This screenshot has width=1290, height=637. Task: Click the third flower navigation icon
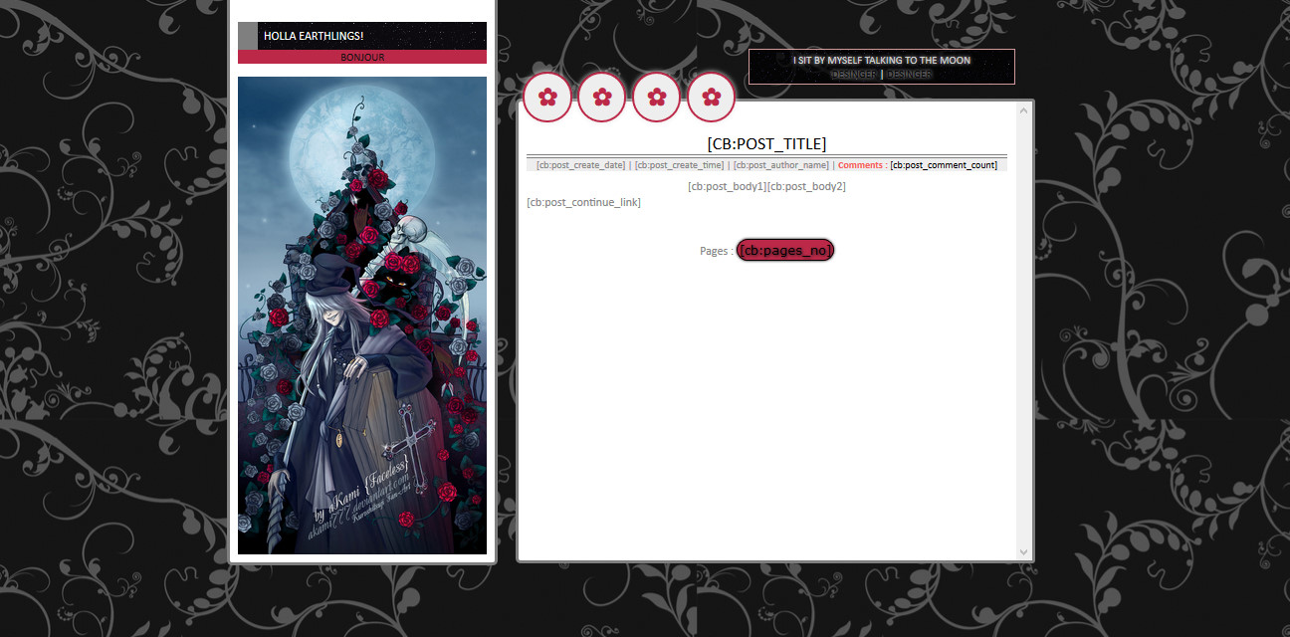(657, 98)
